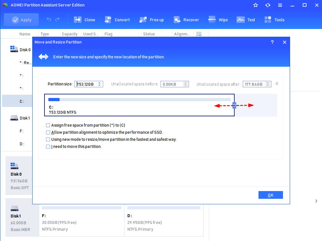Select the D: 29.95GB partition block
The width and height of the screenshot is (322, 241).
pyautogui.click(x=164, y=221)
